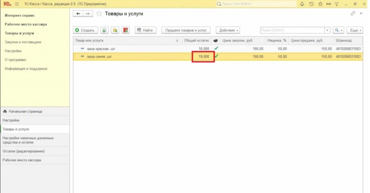Switch to Настройки наличные денежные средства tab
This screenshot has width=370, height=193.
35,140
